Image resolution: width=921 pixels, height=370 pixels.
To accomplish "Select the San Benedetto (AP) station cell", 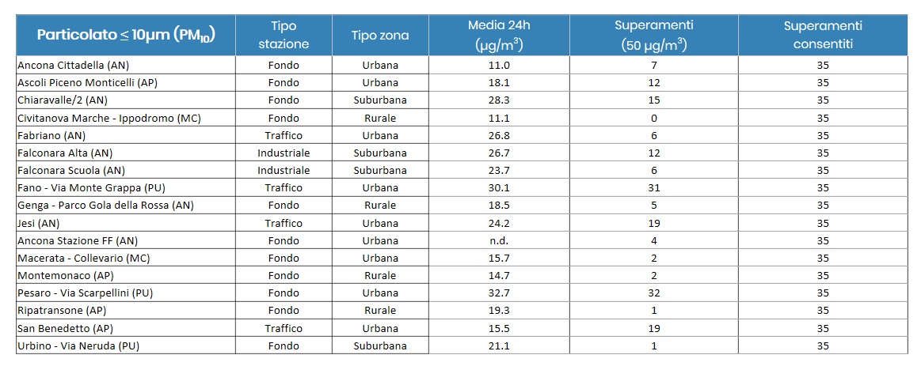I will [x=67, y=328].
